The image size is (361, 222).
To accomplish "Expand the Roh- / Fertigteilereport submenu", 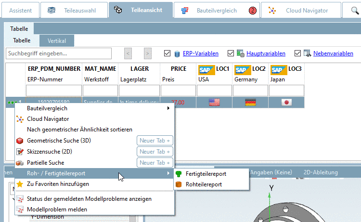I will point(94,173).
